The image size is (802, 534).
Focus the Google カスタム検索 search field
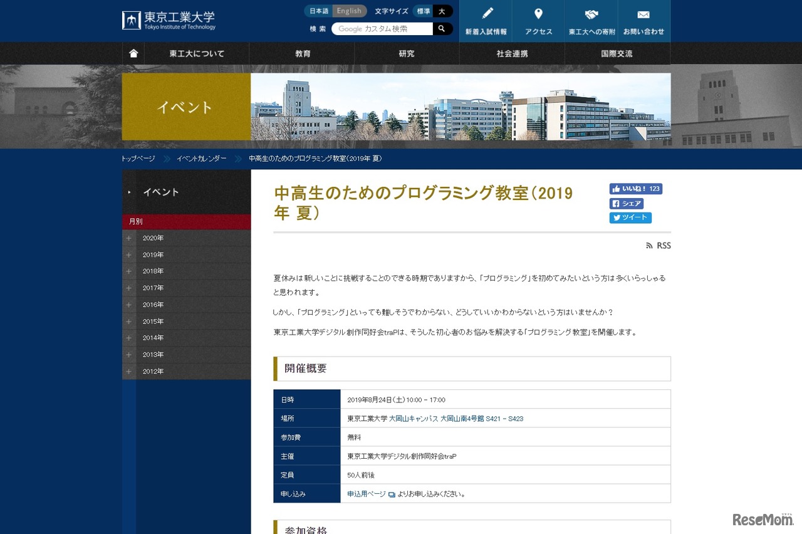tap(382, 29)
